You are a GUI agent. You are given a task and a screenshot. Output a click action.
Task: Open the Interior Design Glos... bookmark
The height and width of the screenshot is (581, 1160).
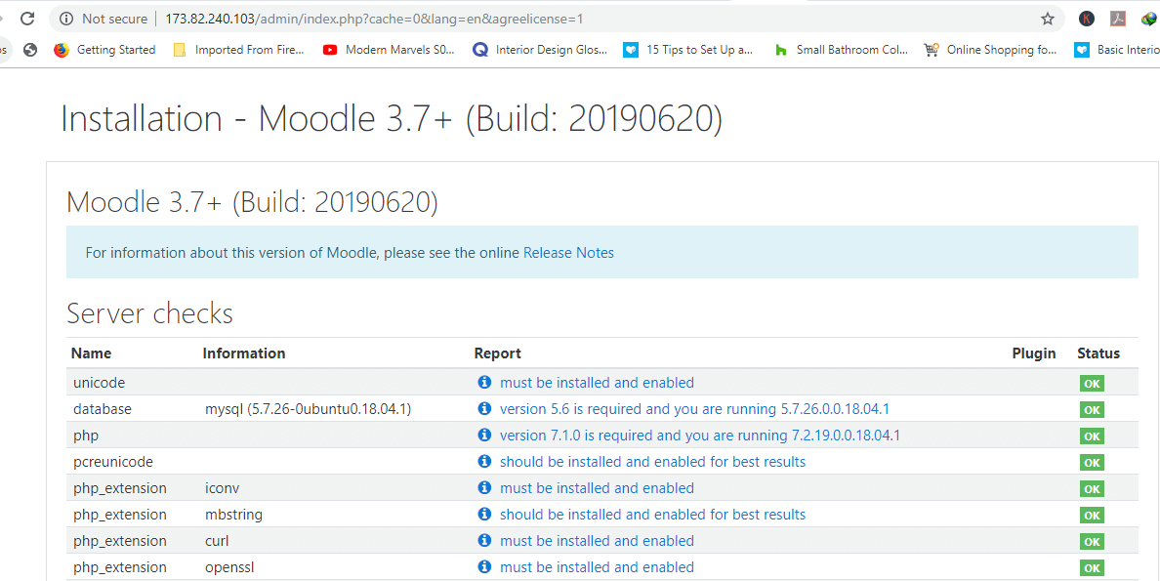(553, 50)
